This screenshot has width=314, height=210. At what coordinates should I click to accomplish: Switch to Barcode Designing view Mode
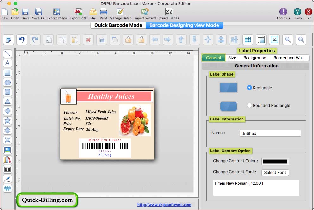click(184, 25)
